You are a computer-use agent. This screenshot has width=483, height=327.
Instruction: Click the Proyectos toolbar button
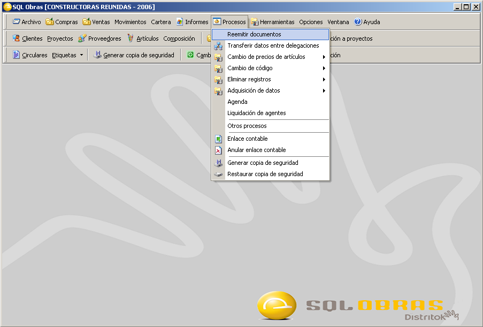tap(60, 39)
